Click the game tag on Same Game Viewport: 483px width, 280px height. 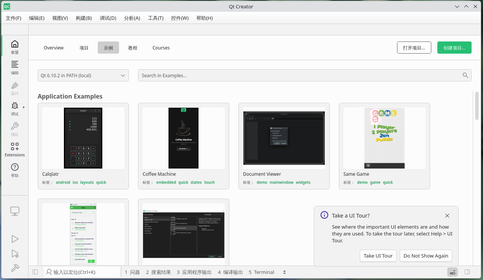coord(375,182)
